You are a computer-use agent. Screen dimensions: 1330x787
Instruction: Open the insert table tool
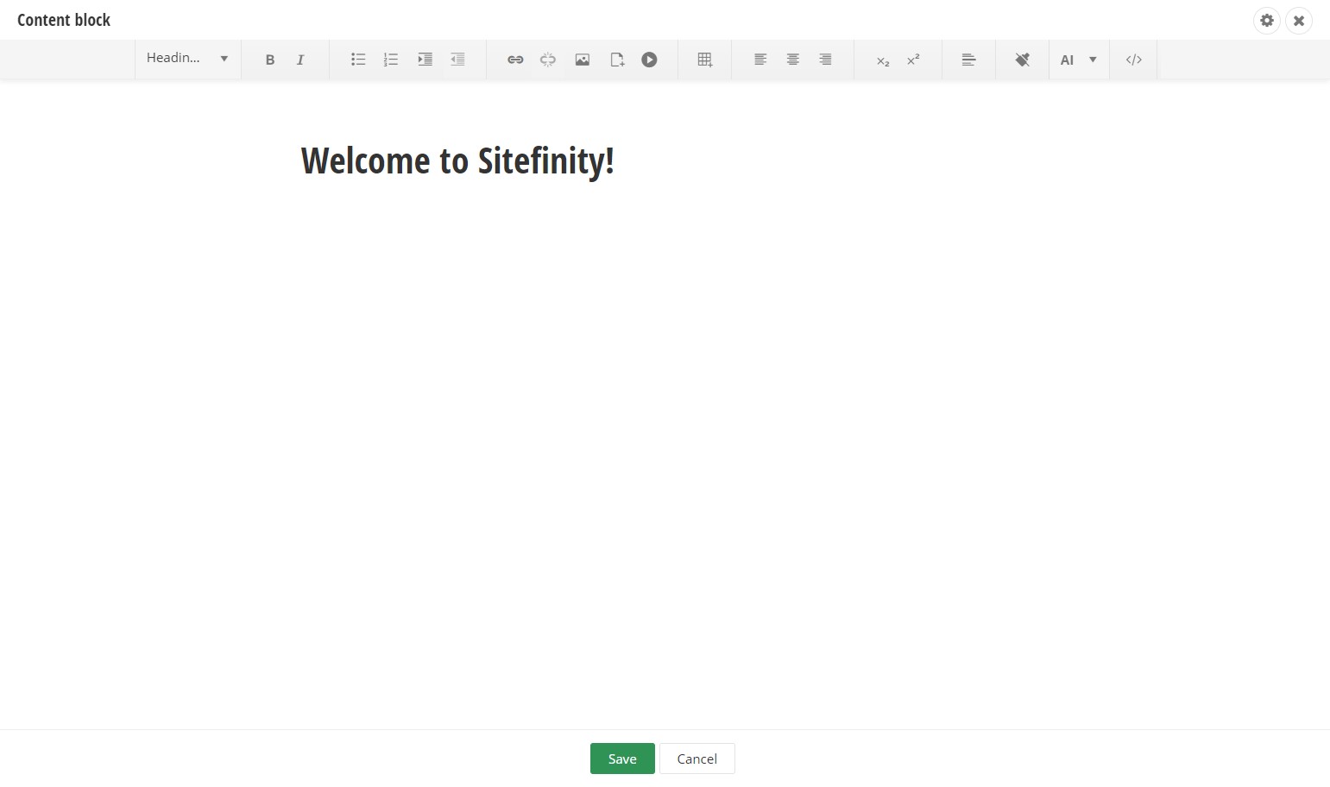tap(704, 60)
